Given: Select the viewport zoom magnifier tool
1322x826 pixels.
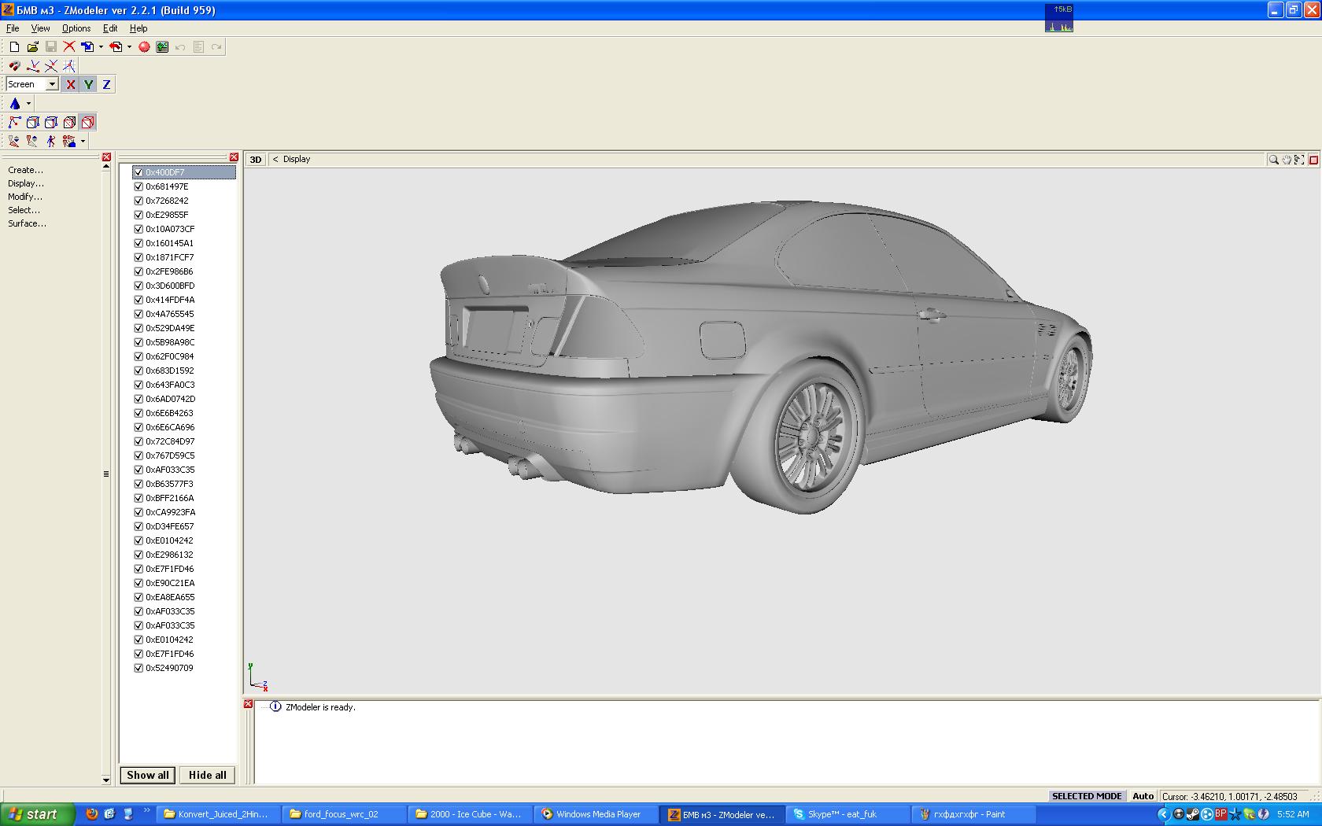Looking at the screenshot, I should 1273,160.
